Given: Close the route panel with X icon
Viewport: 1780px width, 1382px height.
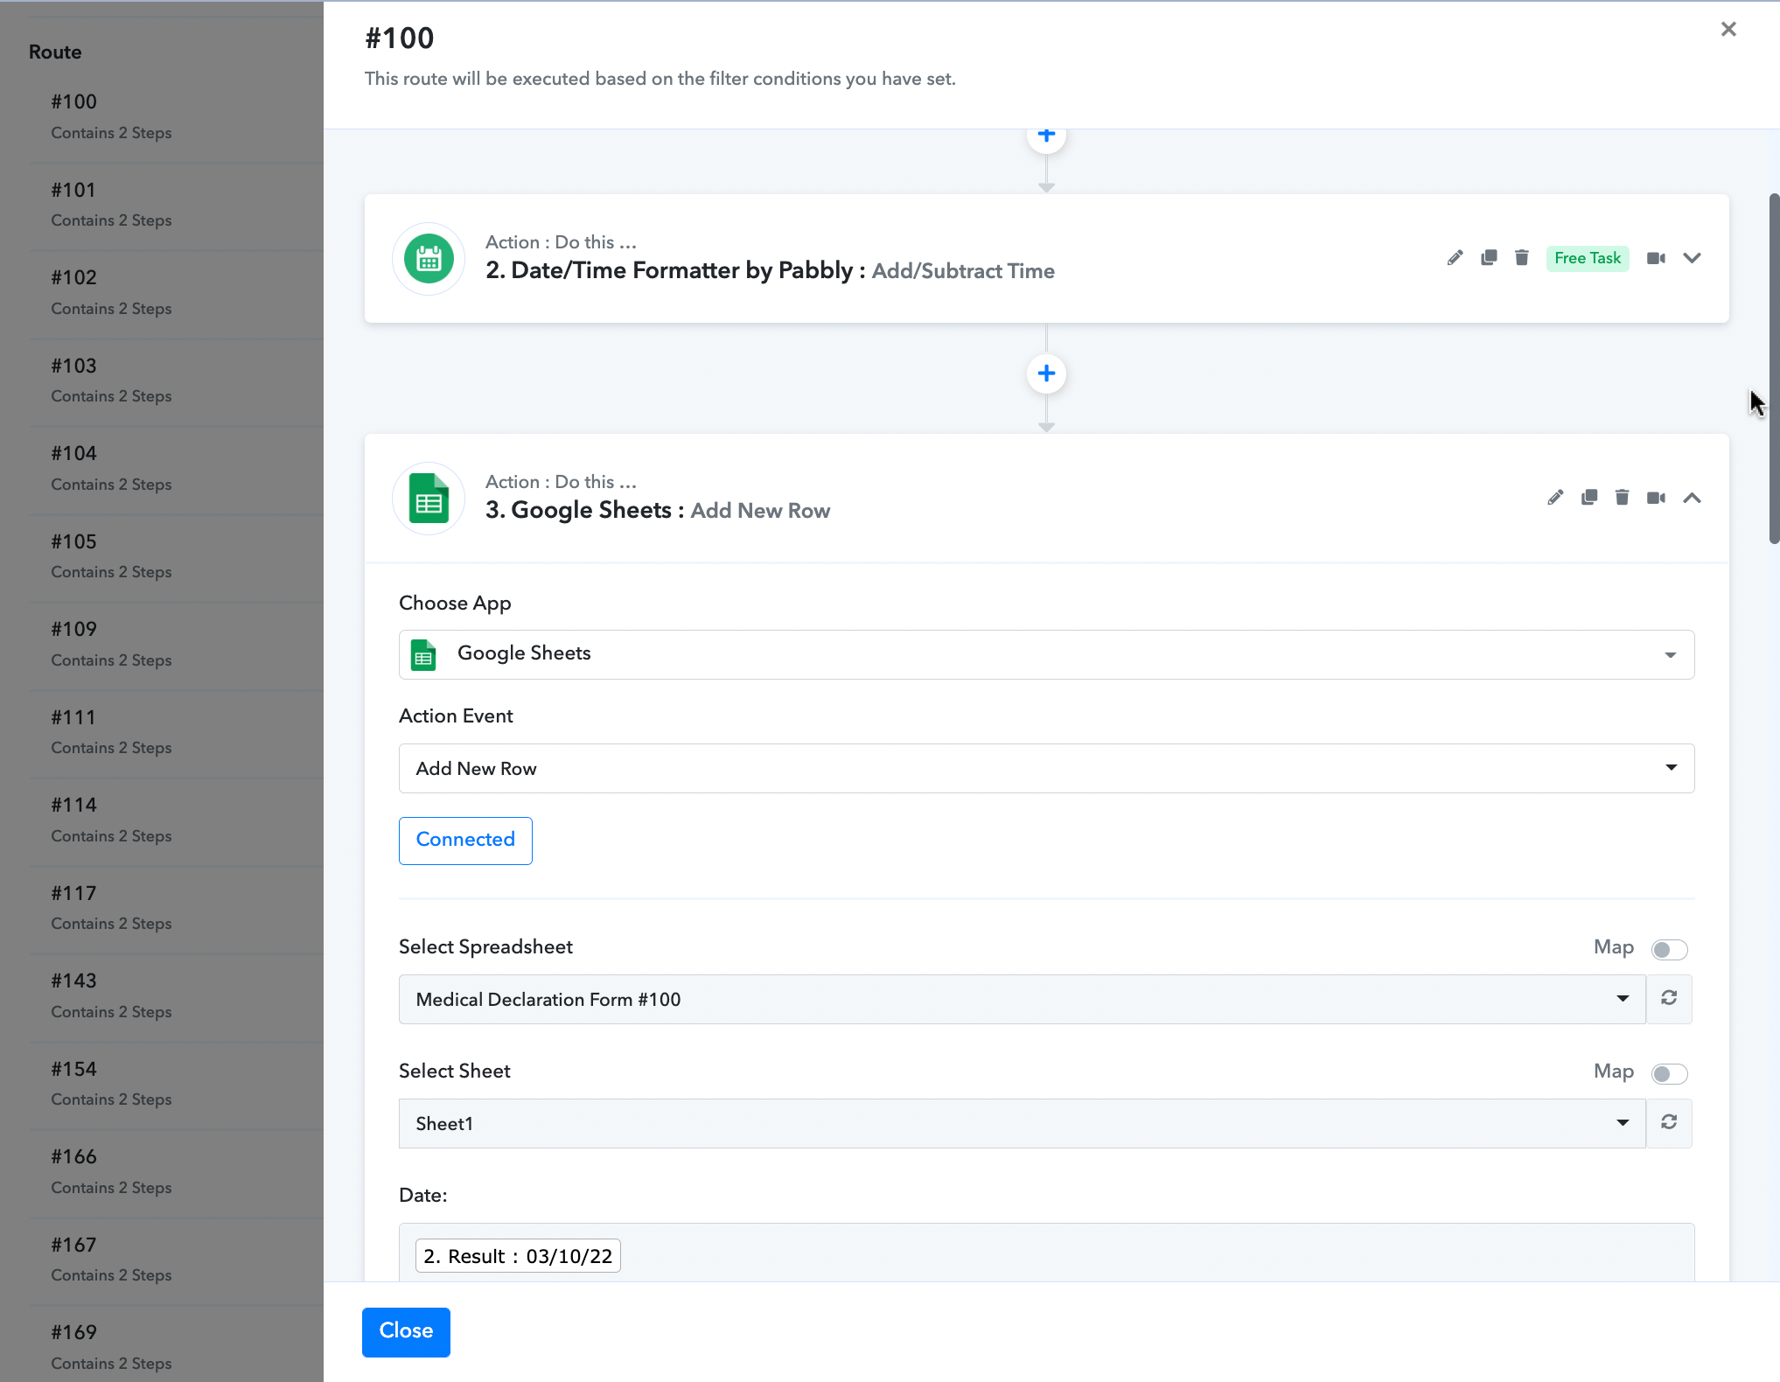Looking at the screenshot, I should [x=1728, y=29].
